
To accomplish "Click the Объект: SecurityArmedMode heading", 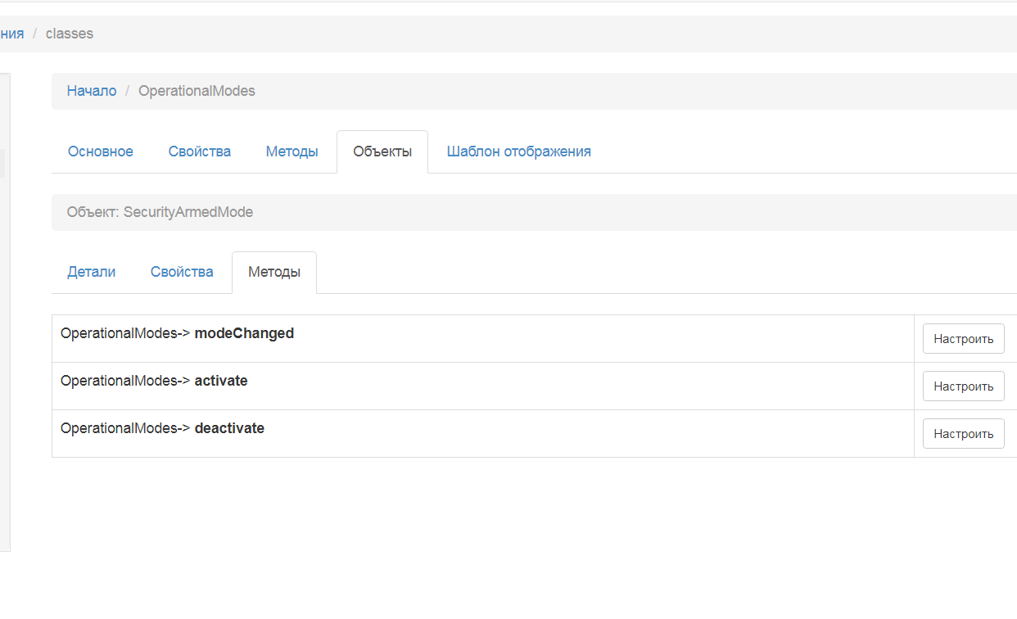I will tap(160, 212).
